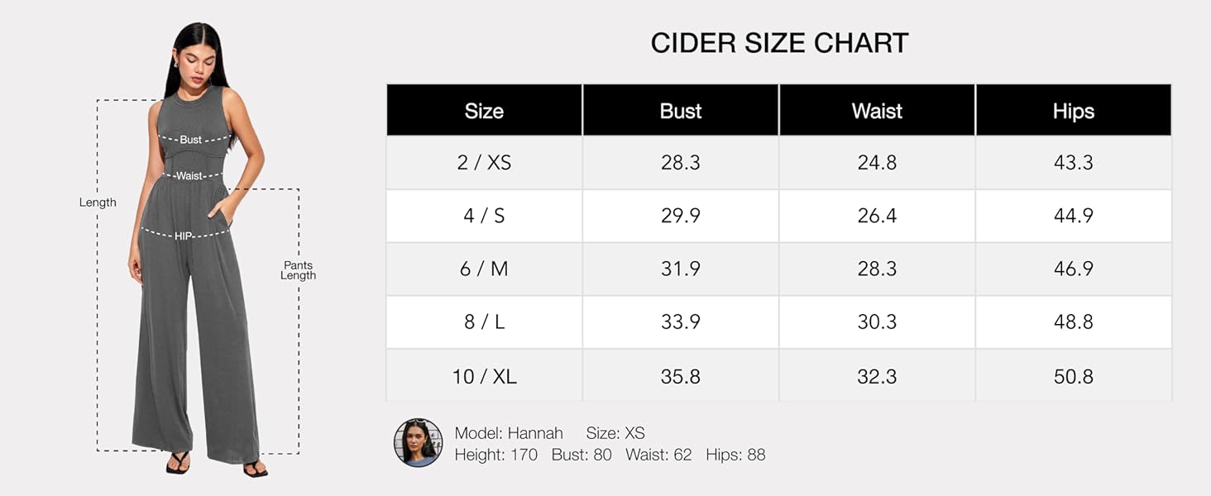This screenshot has width=1211, height=496.
Task: Select the 2 / XS size row
Action: coord(779,163)
